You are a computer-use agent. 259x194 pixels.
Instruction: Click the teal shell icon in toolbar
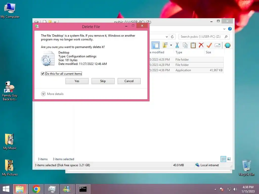coord(227,45)
